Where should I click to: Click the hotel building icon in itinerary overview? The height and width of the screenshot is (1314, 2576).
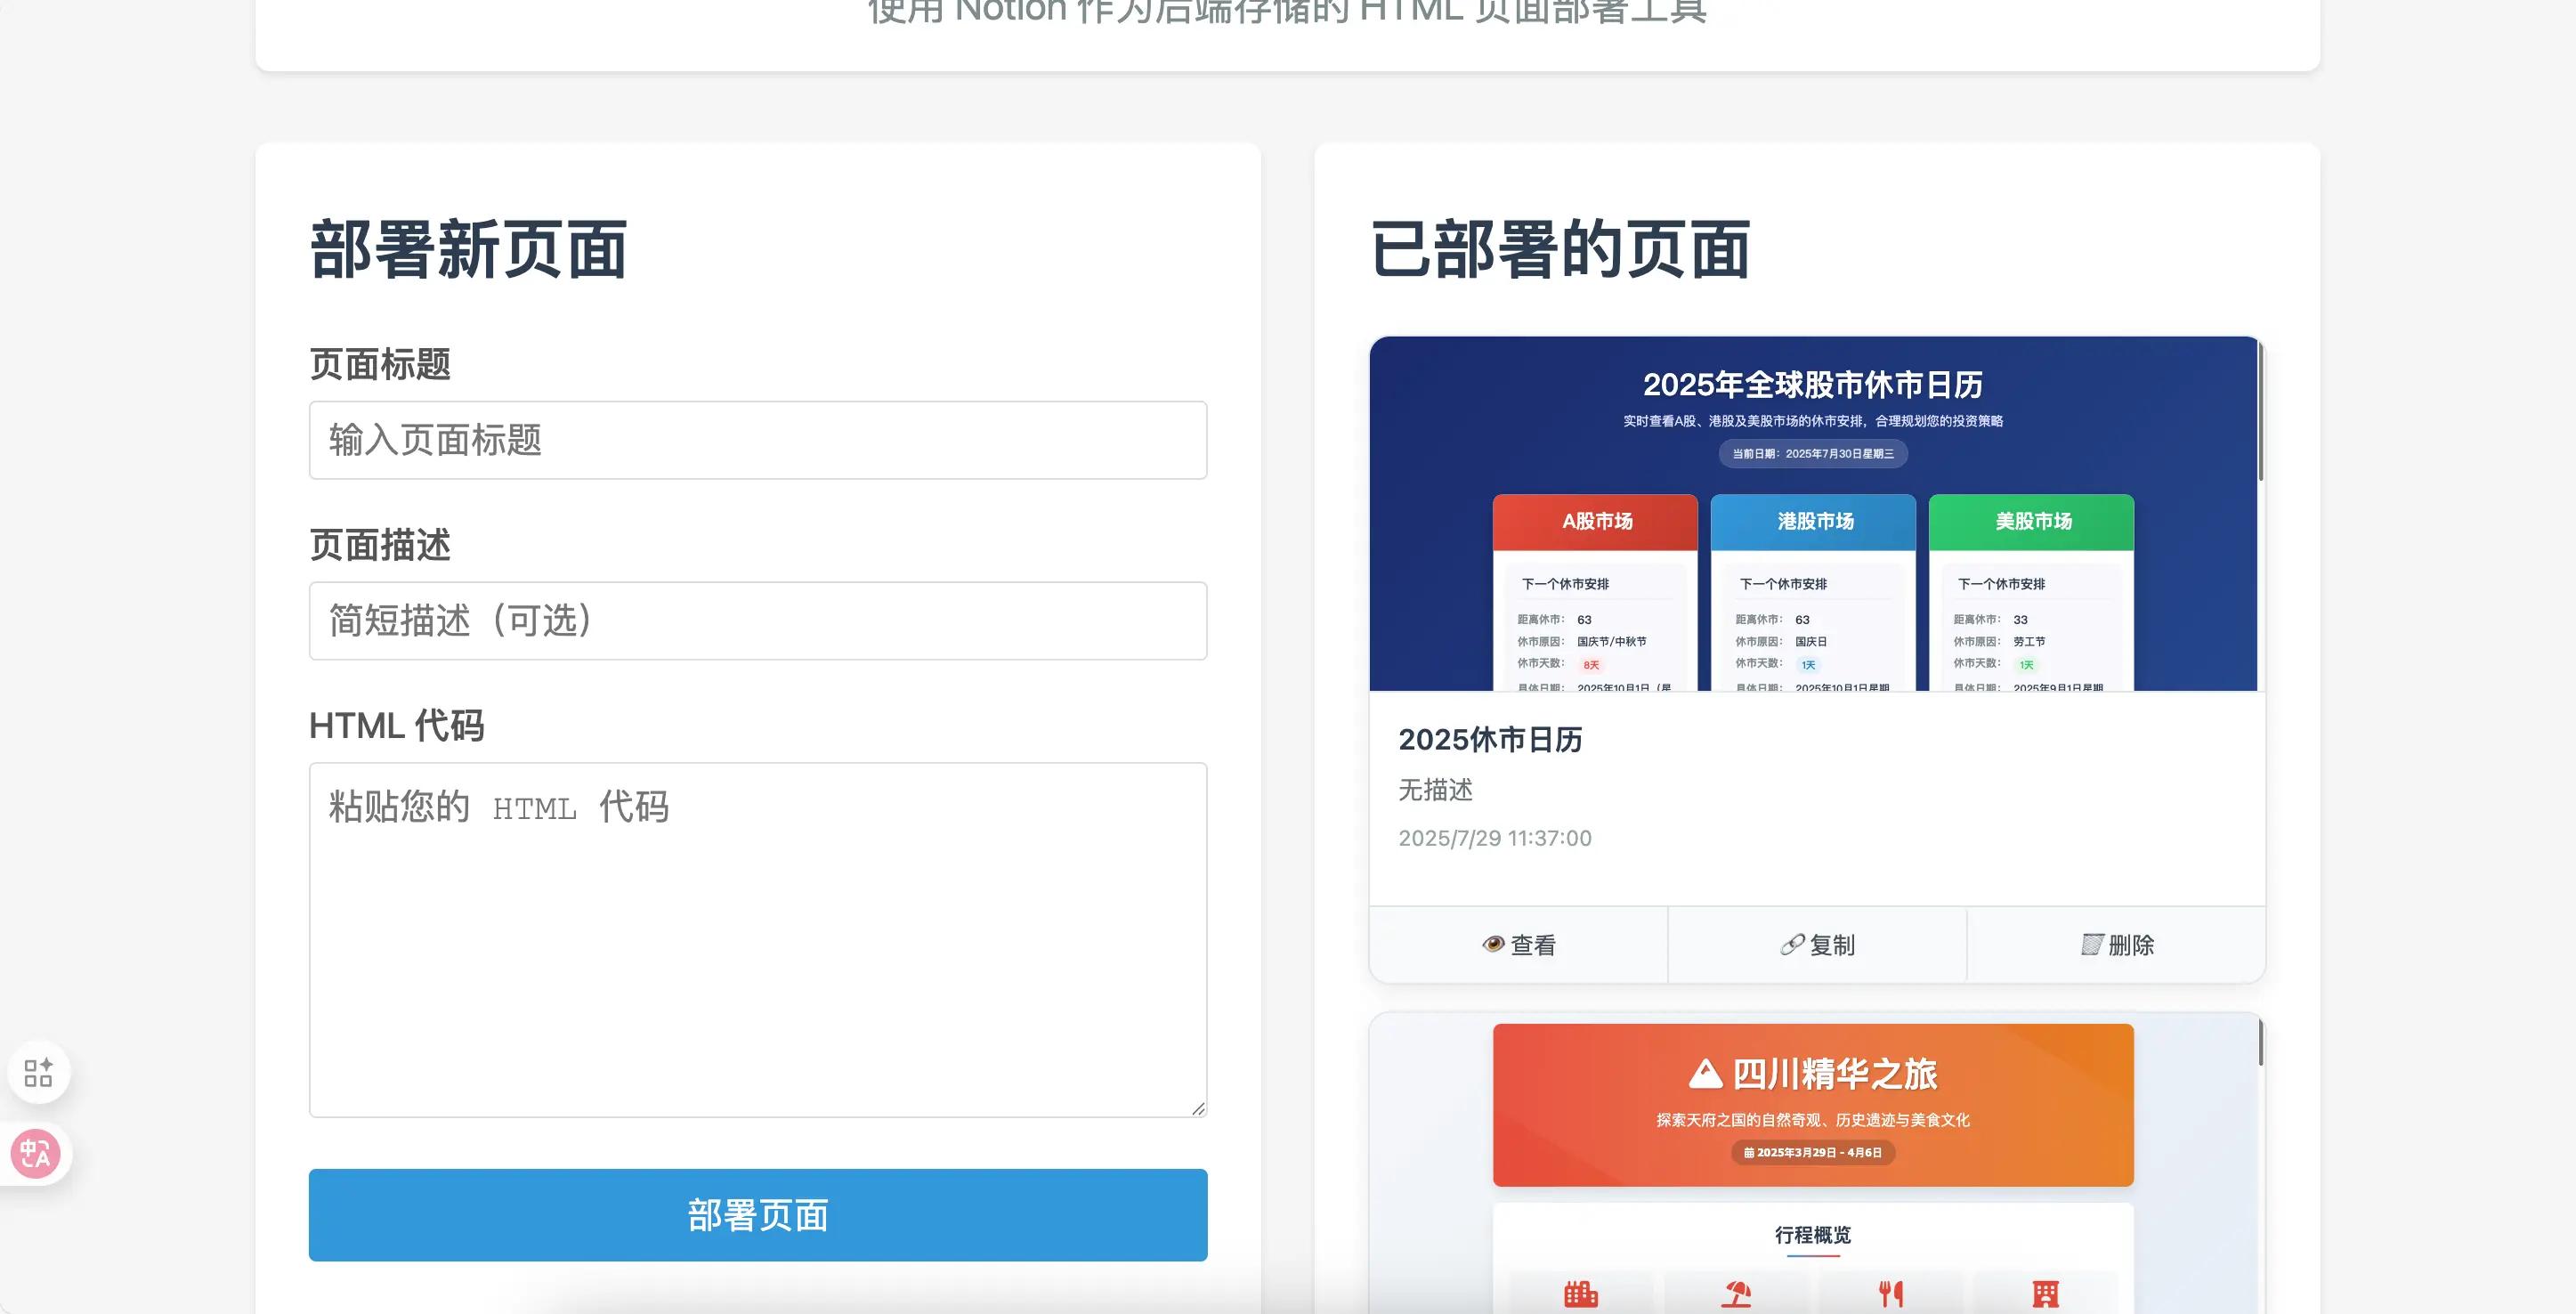pyautogui.click(x=2045, y=1294)
